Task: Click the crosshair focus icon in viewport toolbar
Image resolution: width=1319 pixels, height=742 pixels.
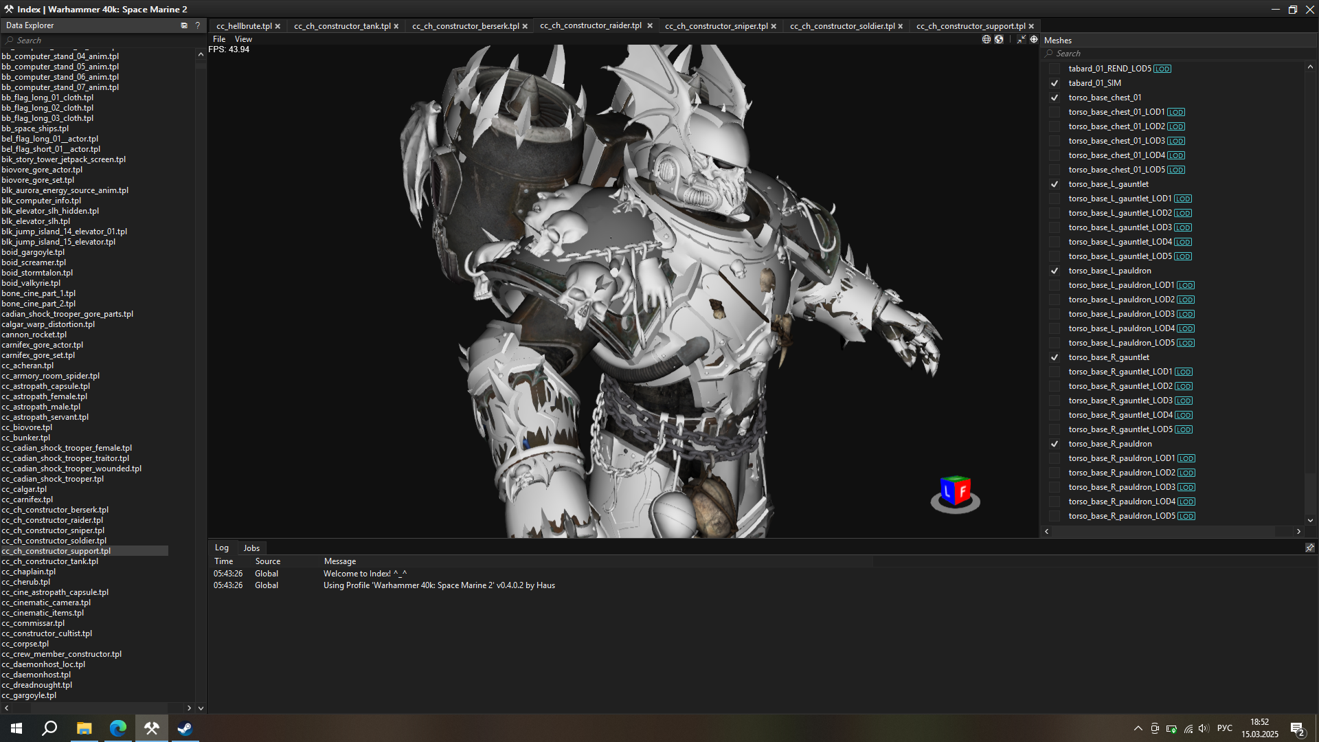Action: pos(1034,39)
